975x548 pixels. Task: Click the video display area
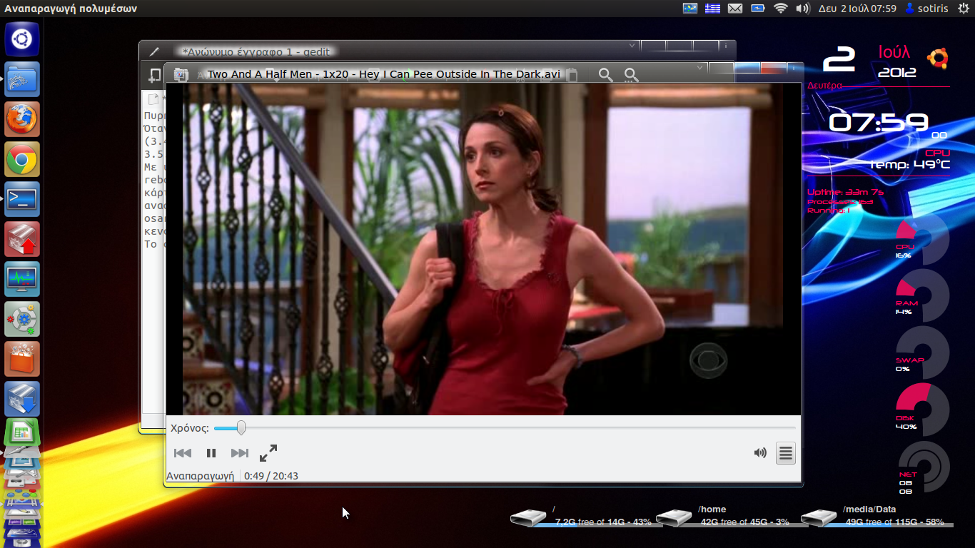point(483,249)
